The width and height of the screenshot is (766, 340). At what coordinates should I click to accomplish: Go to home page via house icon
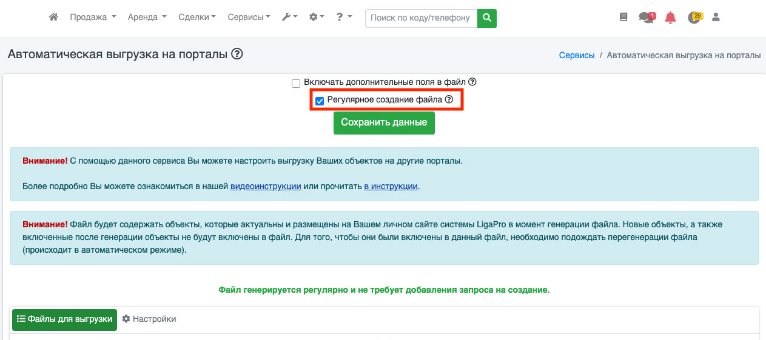[x=53, y=18]
